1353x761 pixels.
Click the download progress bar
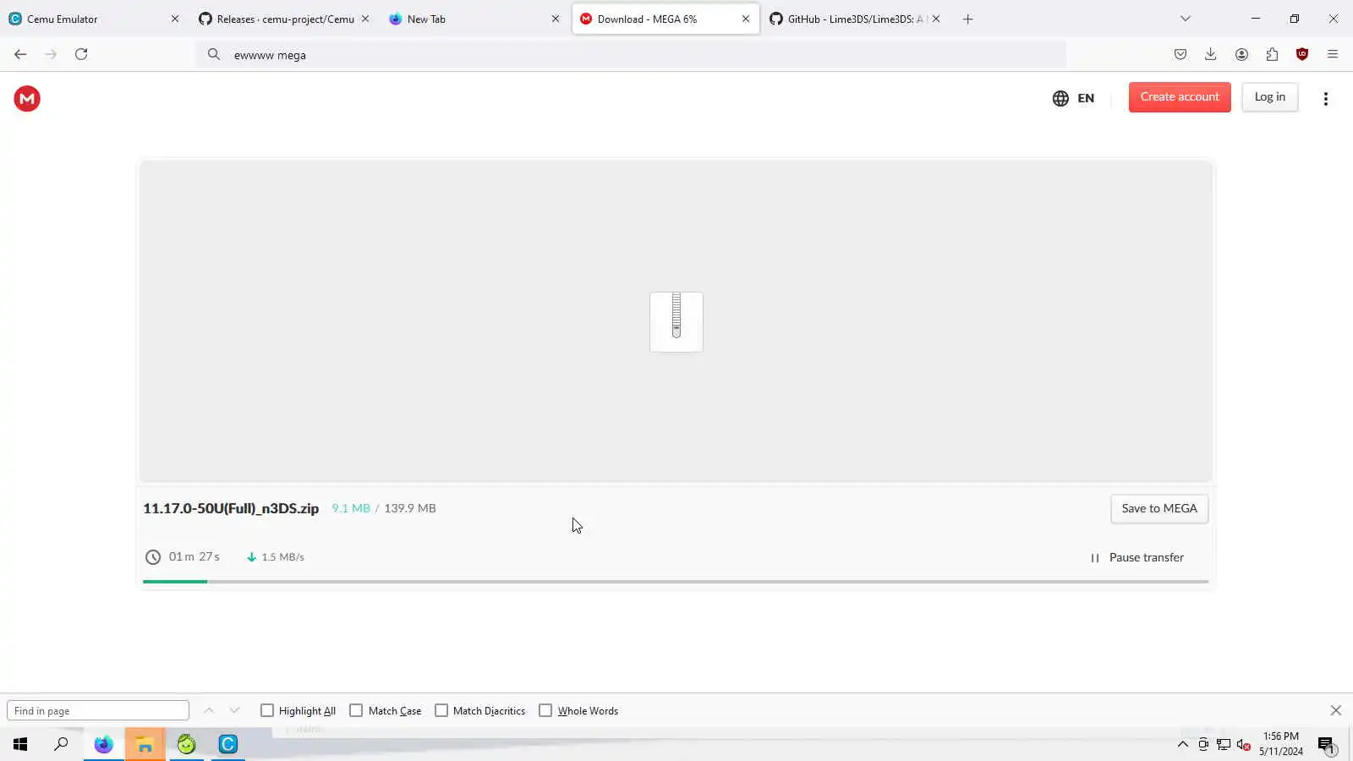(676, 582)
